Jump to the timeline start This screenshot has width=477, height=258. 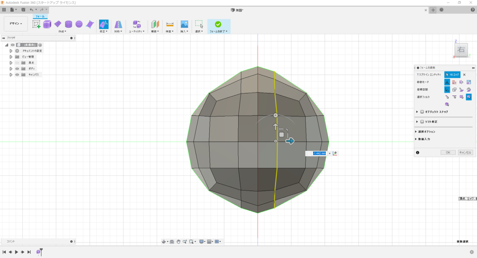tap(4, 252)
